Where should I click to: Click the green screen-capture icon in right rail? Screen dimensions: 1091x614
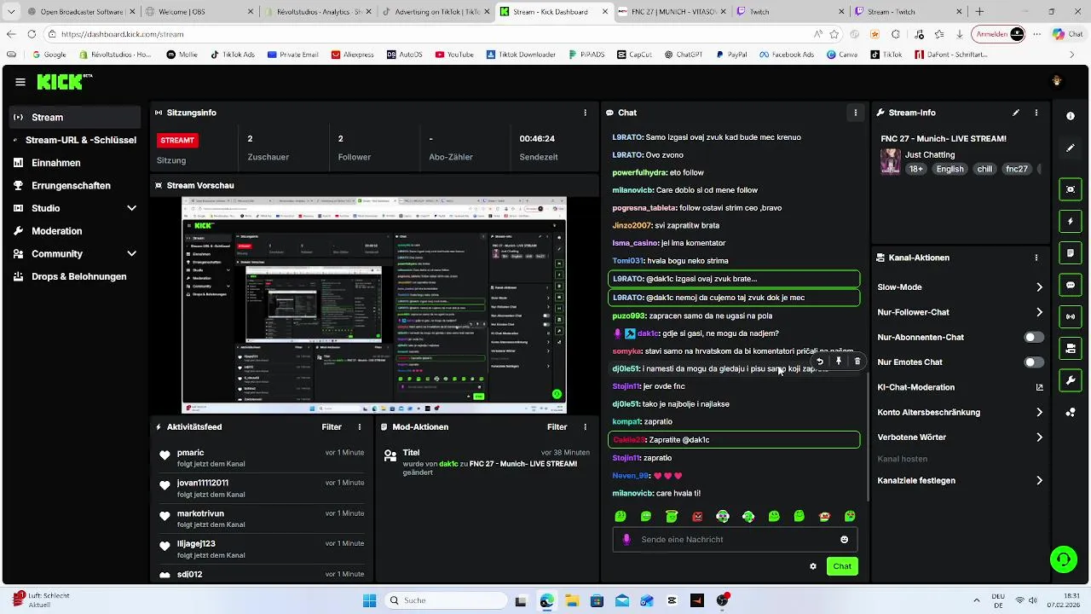click(x=1071, y=189)
